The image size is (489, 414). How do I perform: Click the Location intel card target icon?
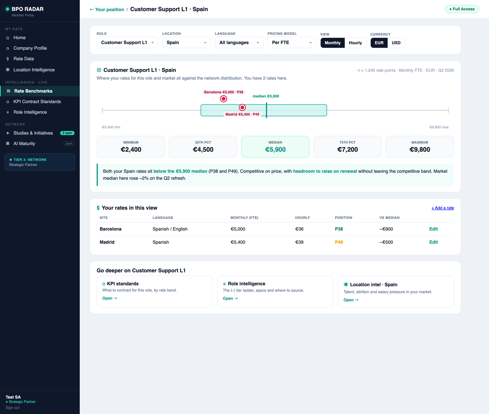pos(346,284)
